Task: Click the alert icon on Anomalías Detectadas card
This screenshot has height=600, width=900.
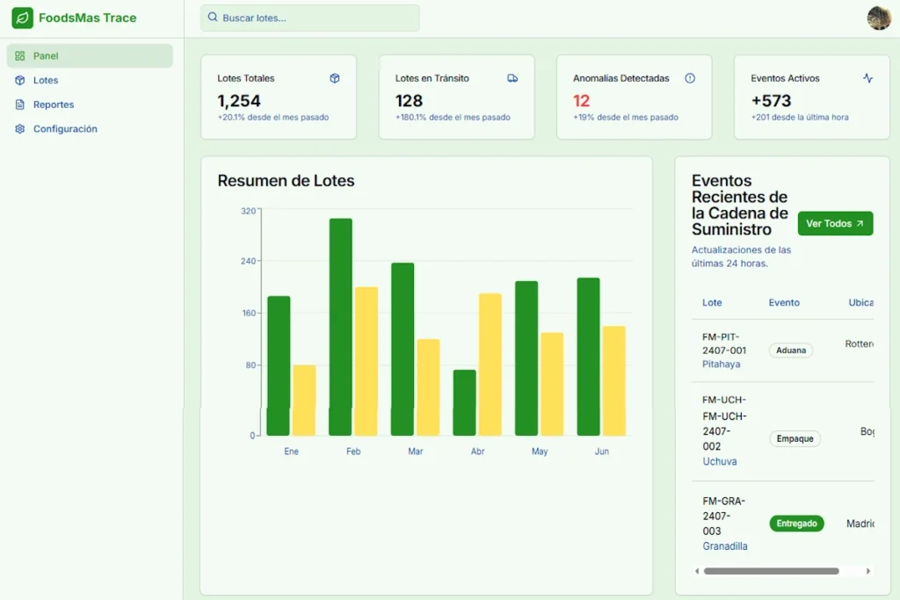Action: pos(690,78)
